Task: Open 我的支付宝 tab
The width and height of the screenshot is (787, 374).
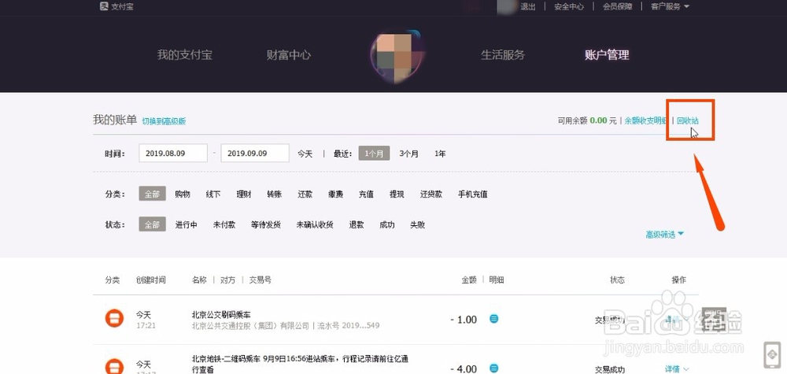Action: point(185,54)
